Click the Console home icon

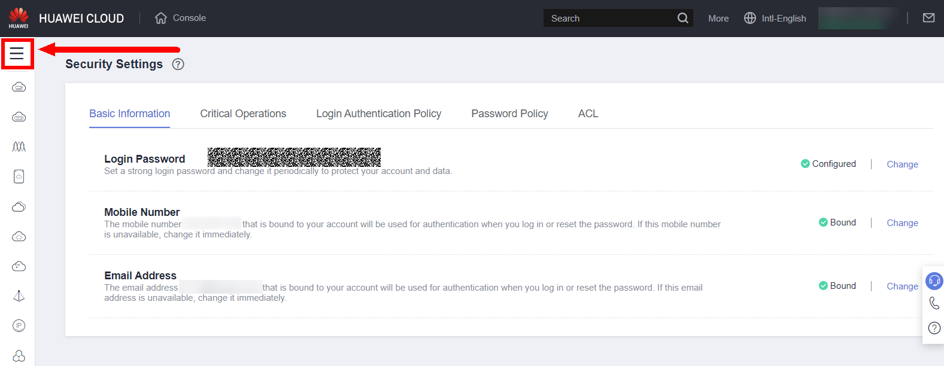pyautogui.click(x=161, y=18)
